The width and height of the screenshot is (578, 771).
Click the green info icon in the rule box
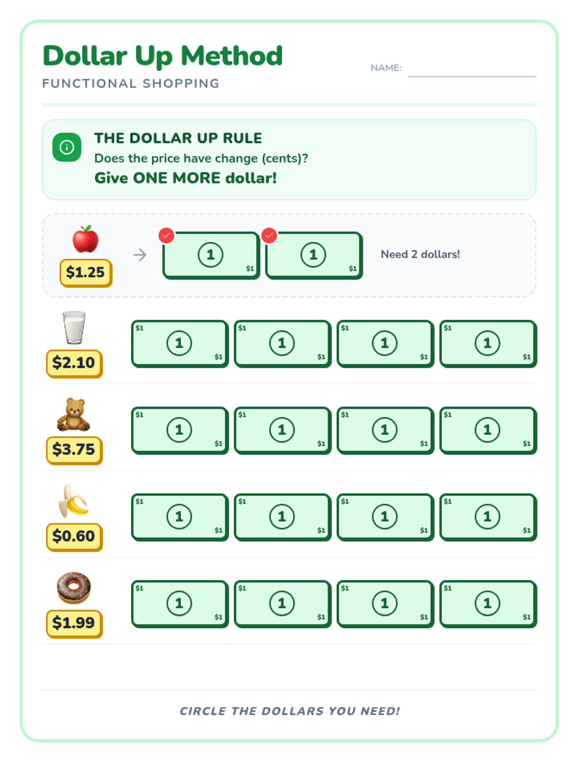[x=66, y=147]
